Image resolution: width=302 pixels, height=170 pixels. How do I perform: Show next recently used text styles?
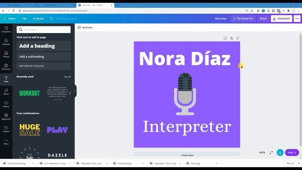[x=70, y=93]
